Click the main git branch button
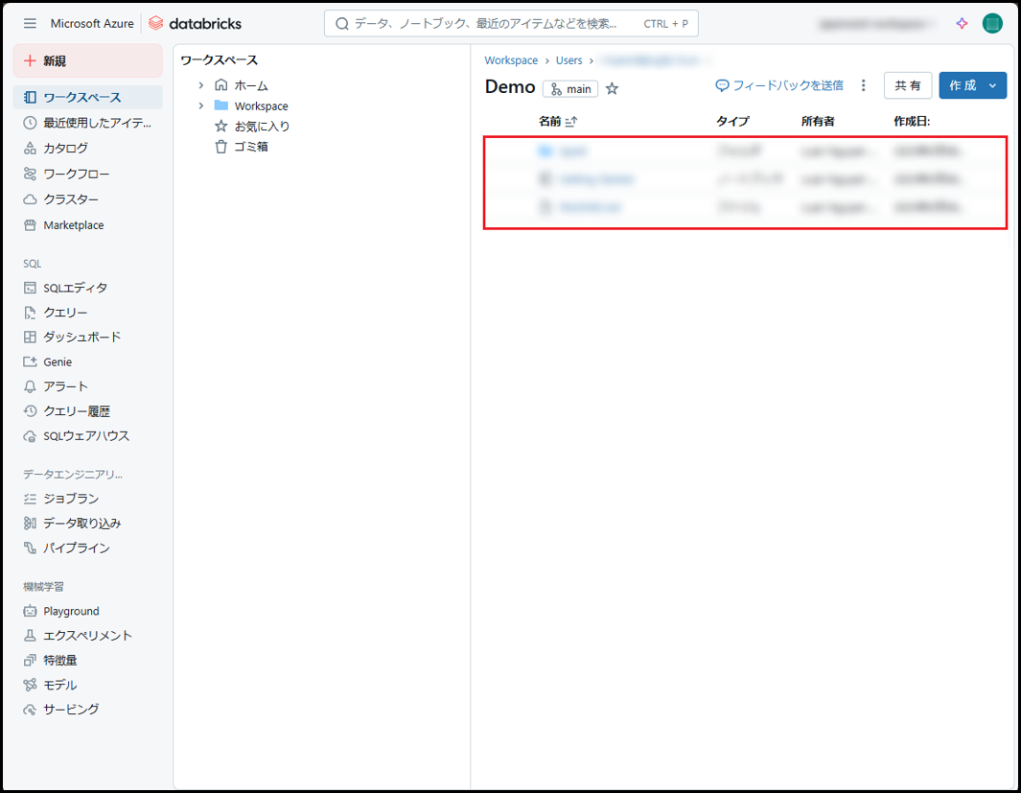This screenshot has height=793, width=1021. coord(570,88)
